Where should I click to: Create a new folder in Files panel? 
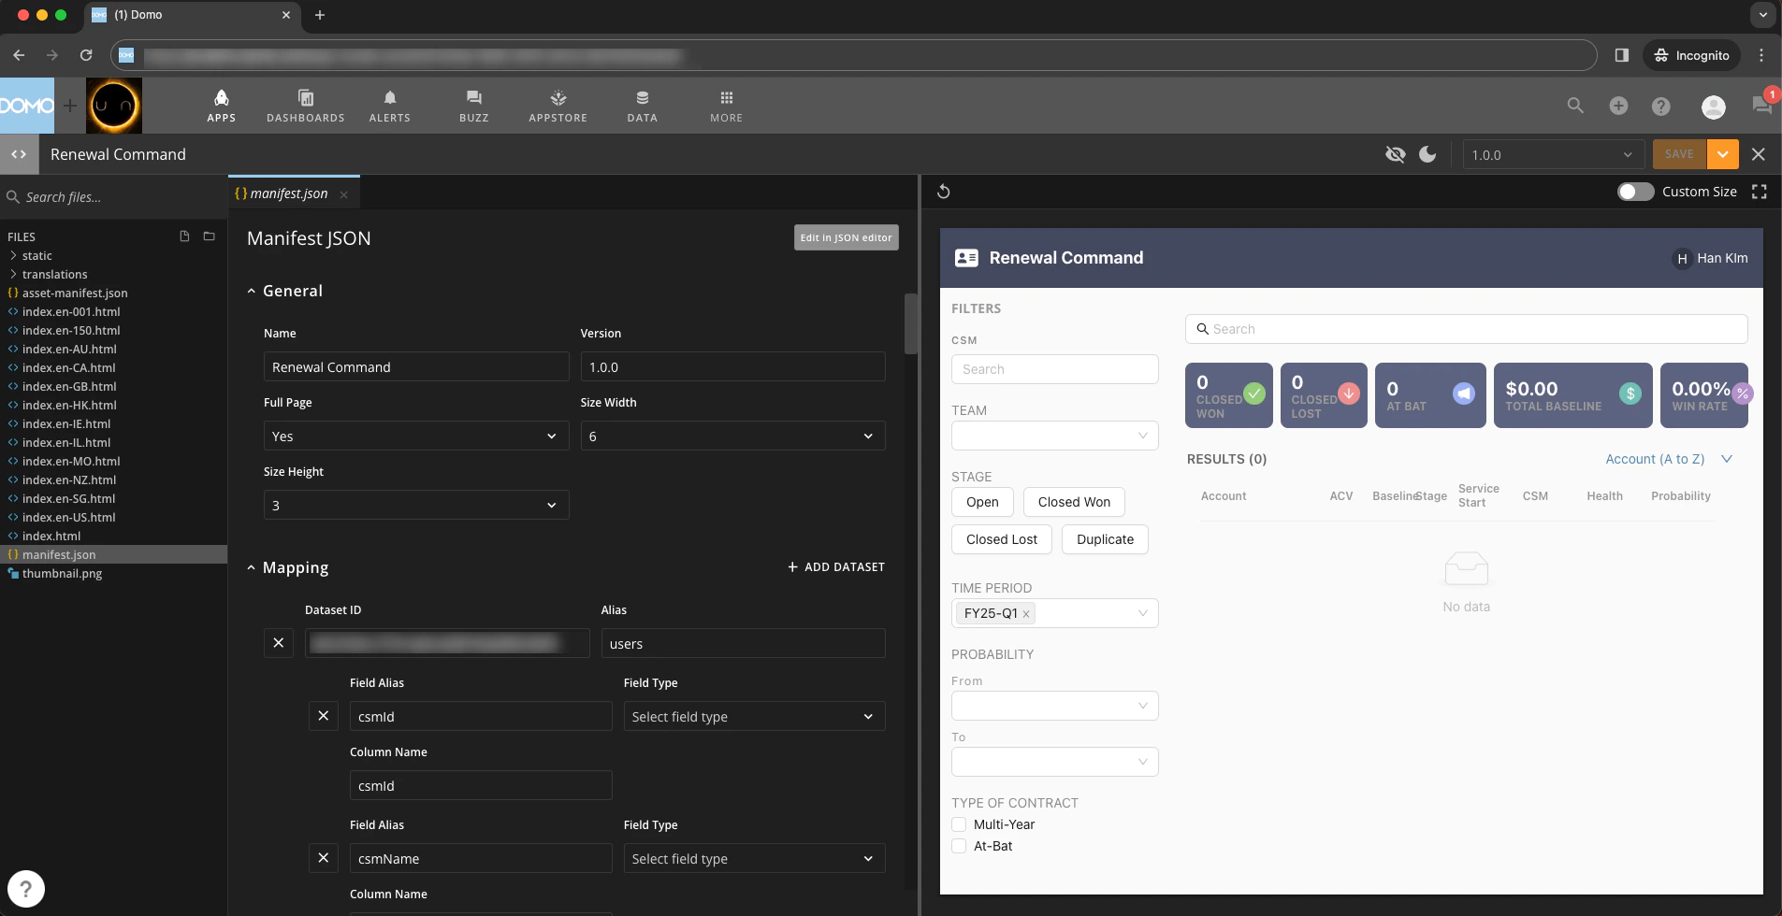pyautogui.click(x=210, y=236)
